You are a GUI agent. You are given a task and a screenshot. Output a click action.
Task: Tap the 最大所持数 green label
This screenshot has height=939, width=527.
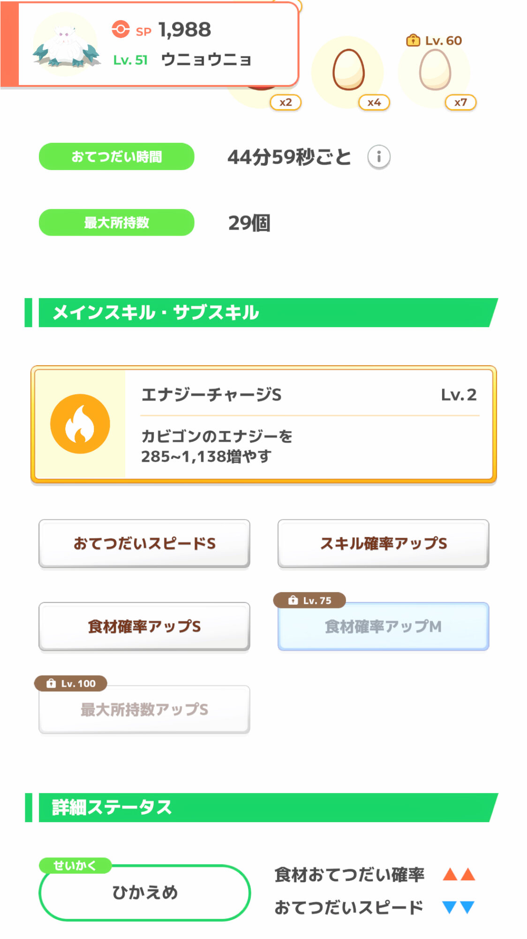(x=116, y=223)
